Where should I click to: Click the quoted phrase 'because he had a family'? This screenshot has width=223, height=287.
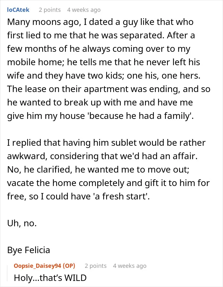pyautogui.click(x=140, y=116)
